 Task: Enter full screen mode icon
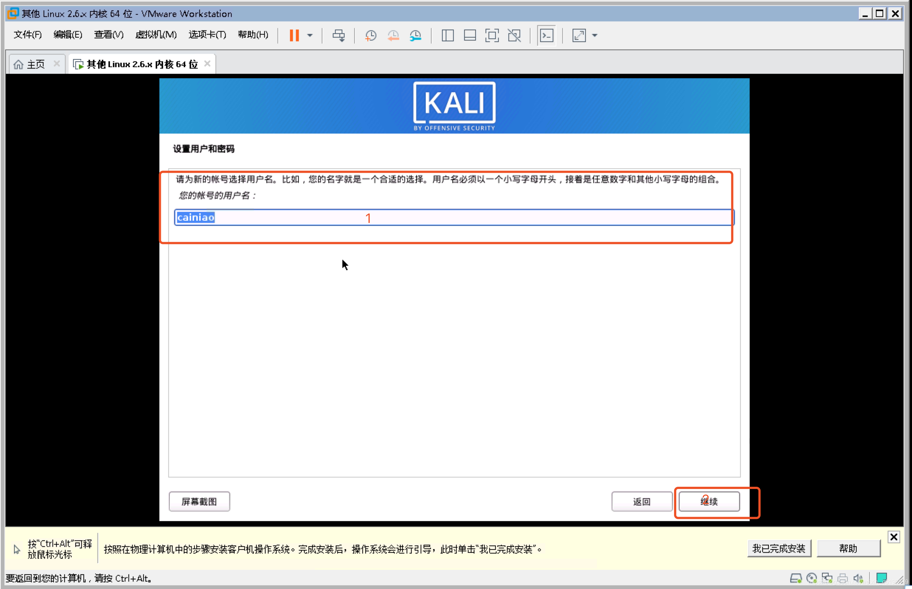(x=492, y=35)
